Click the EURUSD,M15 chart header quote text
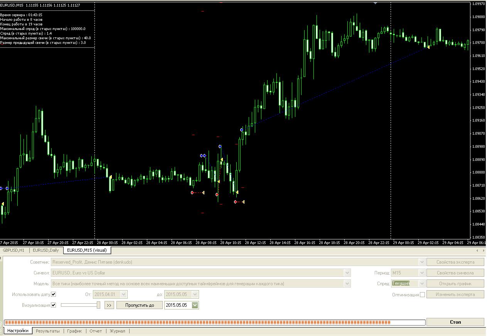This screenshot has height=336, width=487. point(40,5)
